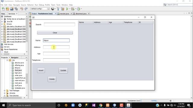Open the Profile Project dropdown arrow
Screen dimensions: 193x108
tap(81, 9)
